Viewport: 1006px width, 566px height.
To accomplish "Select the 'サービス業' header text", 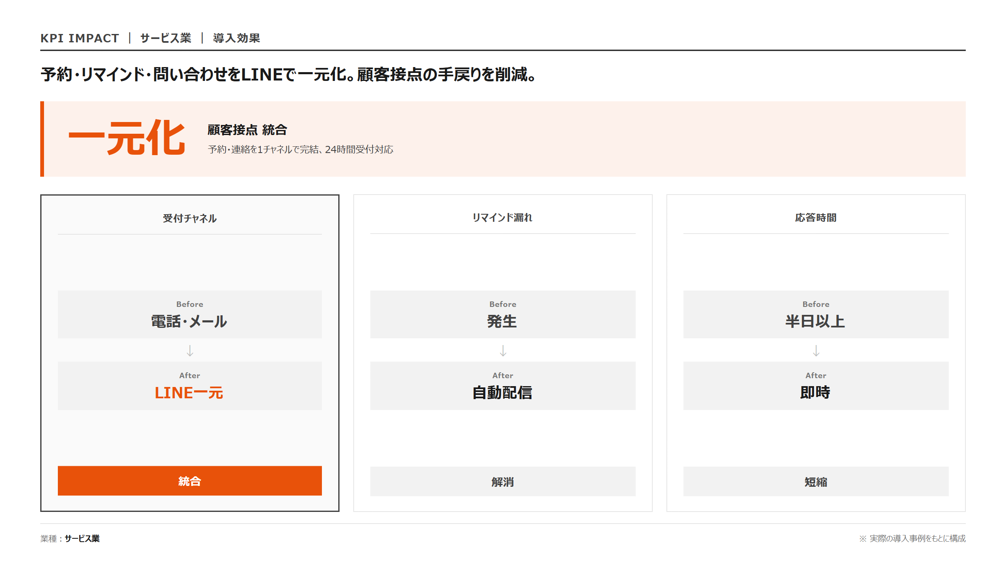I will click(x=166, y=38).
